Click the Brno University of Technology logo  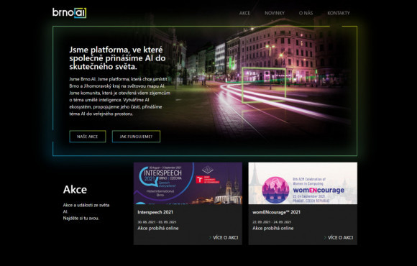click(x=208, y=180)
